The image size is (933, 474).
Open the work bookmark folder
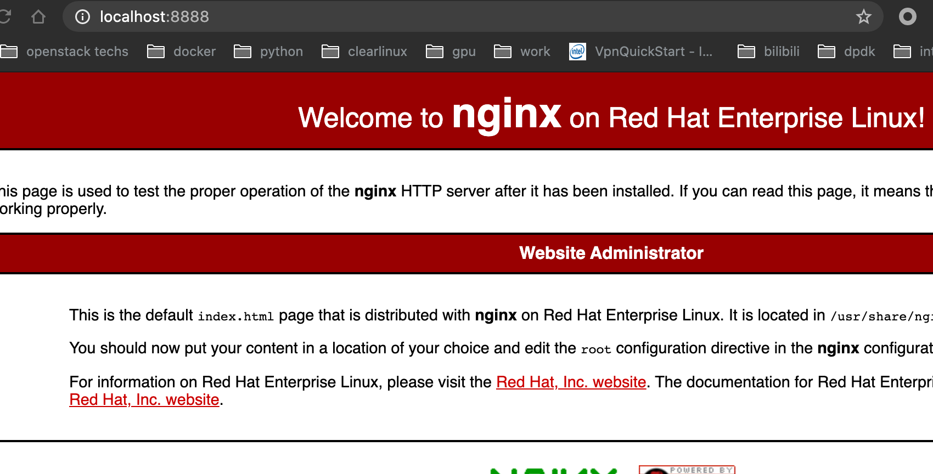coord(522,52)
